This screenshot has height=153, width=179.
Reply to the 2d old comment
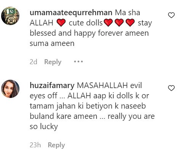coord(53,62)
